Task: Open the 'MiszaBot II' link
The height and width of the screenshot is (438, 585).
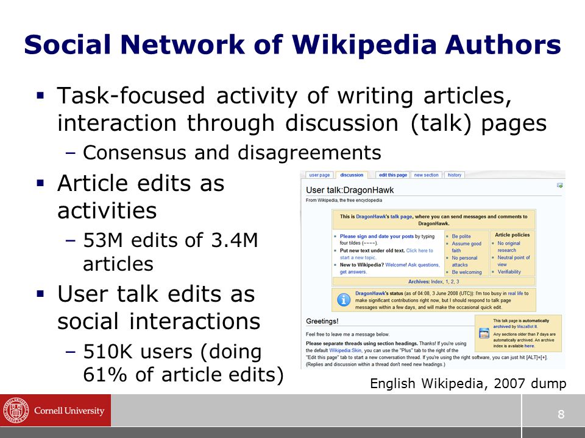Action: [526, 326]
